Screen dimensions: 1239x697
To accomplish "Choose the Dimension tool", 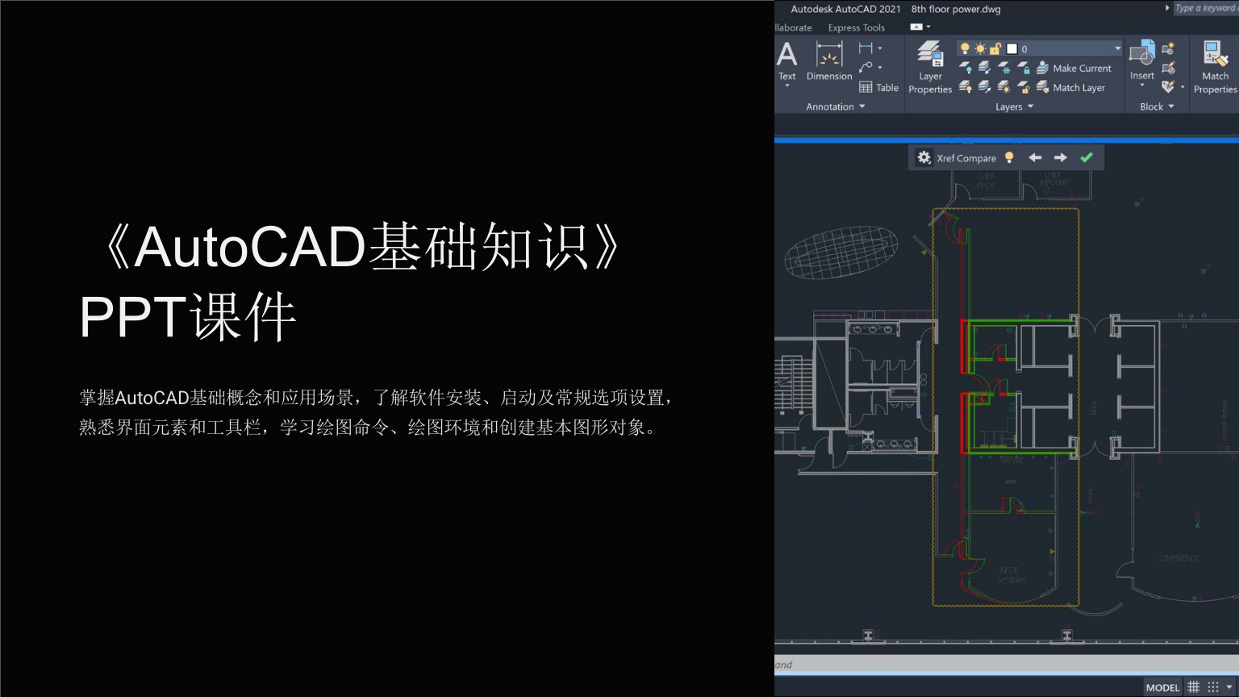I will (x=829, y=61).
